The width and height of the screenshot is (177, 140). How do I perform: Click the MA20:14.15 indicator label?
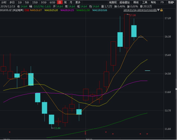click(x=67, y=10)
